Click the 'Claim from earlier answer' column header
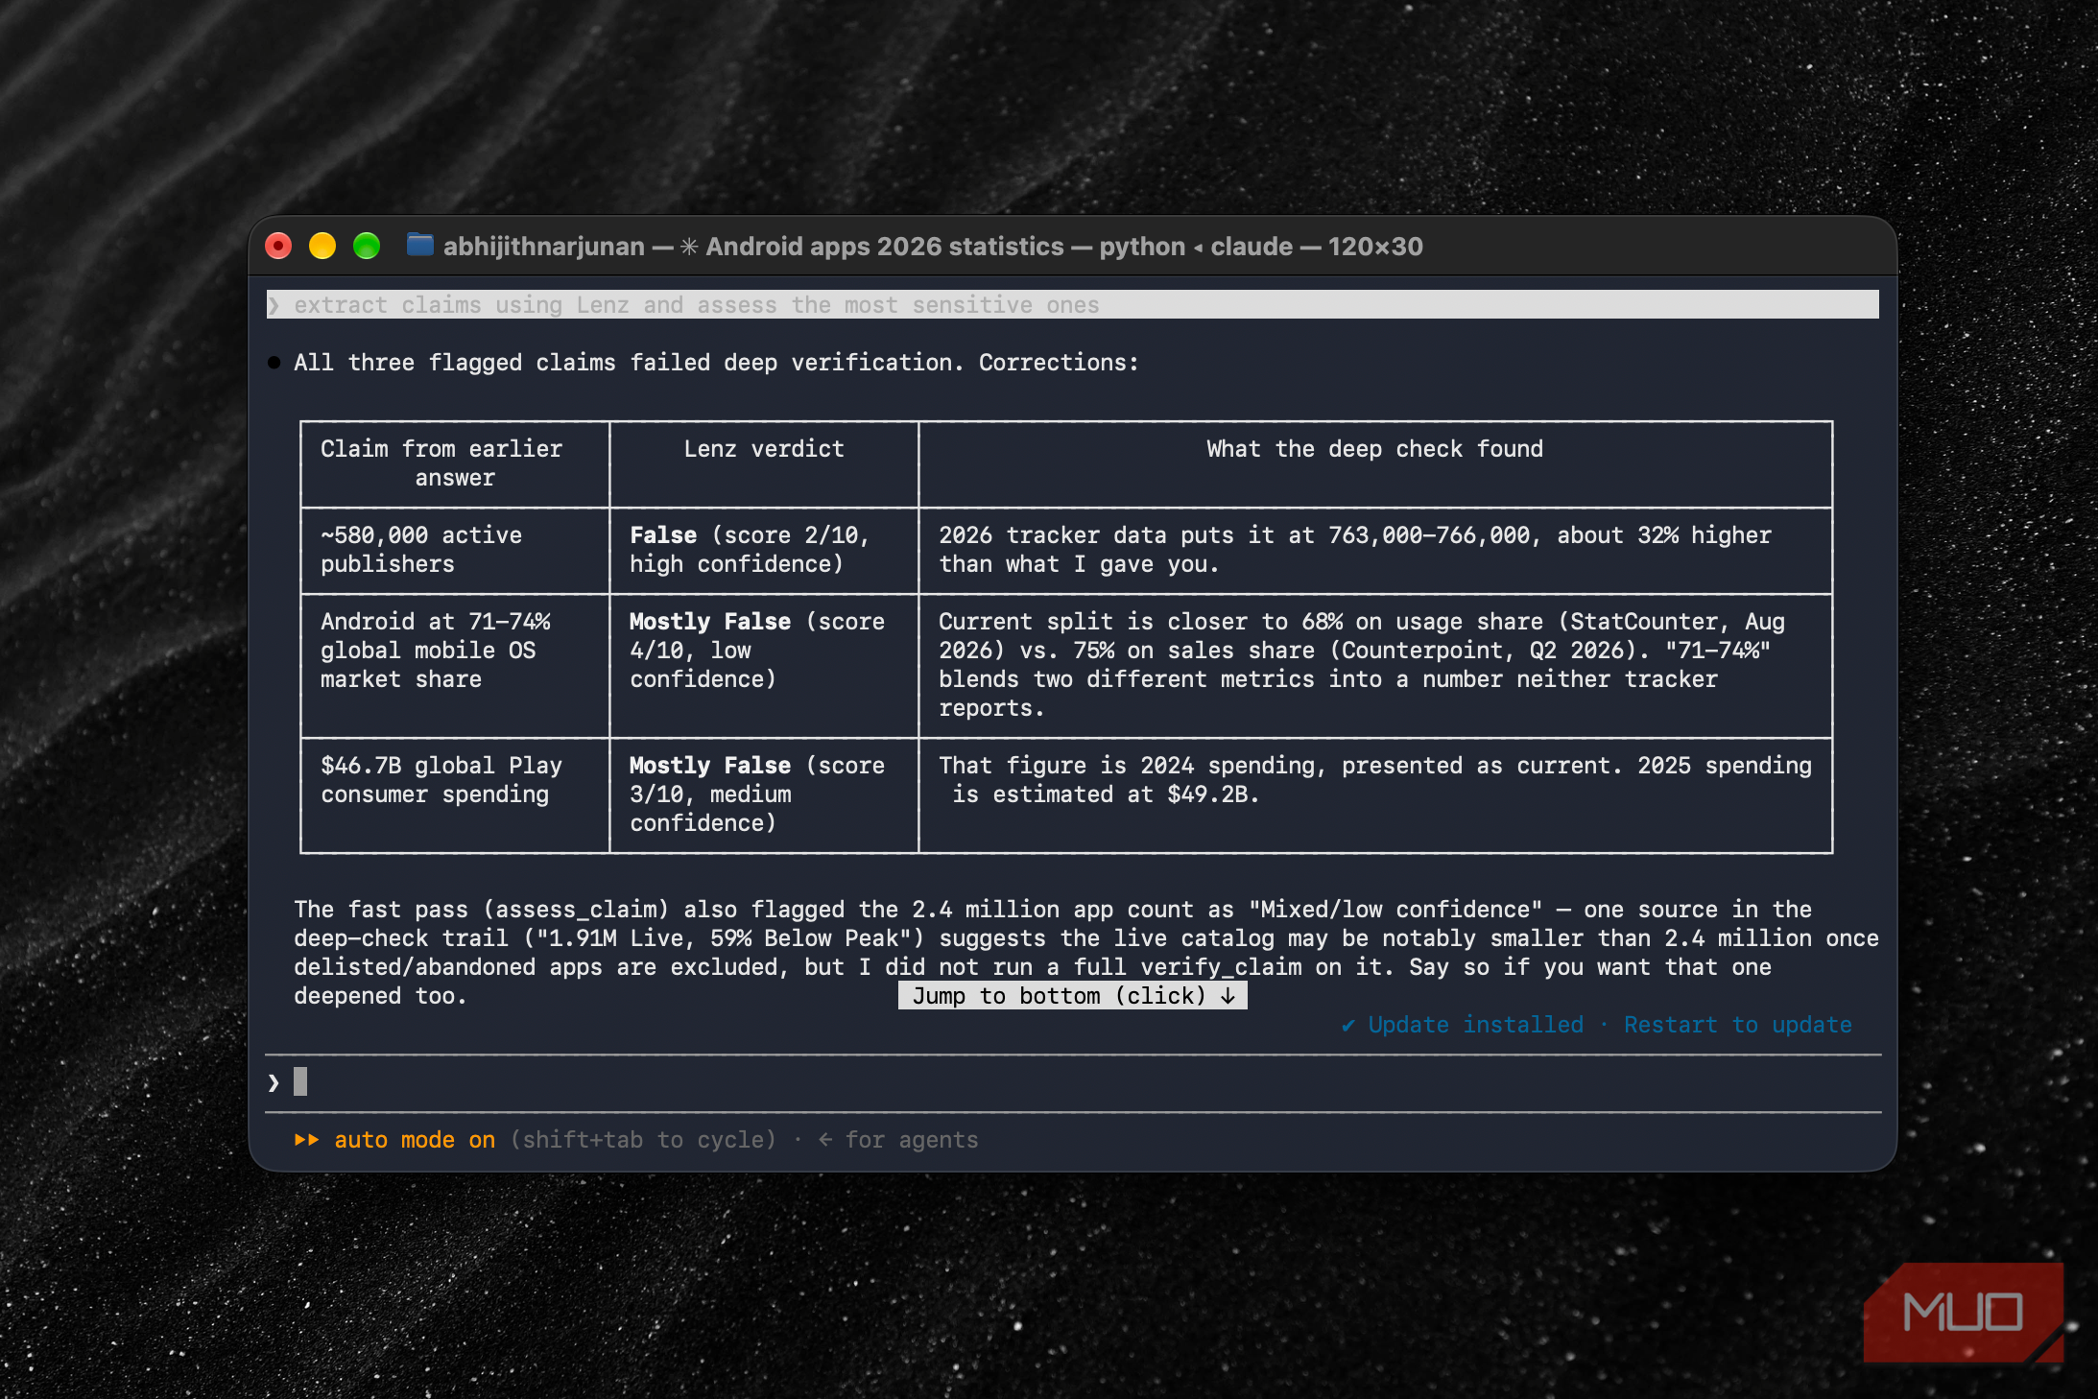This screenshot has width=2098, height=1399. coord(455,463)
